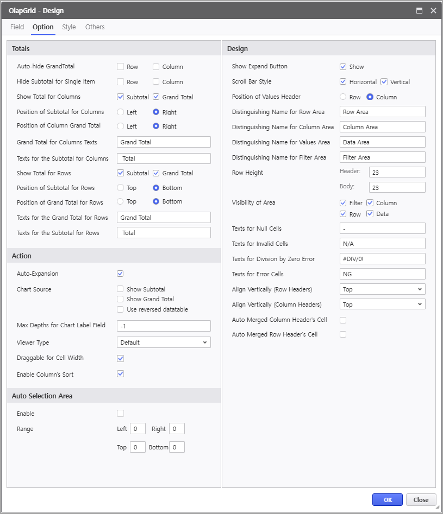Edit Texts for Null Cells field
Screen dimensions: 443x514
point(383,228)
